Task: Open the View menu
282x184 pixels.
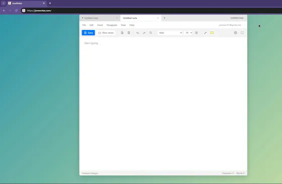Action: pyautogui.click(x=123, y=25)
